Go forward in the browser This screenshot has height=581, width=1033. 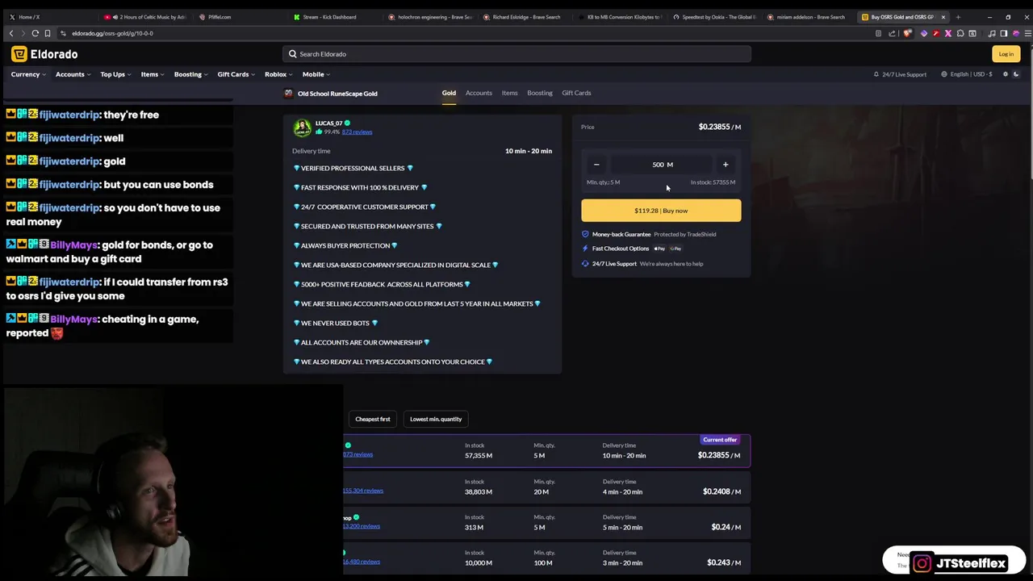[x=23, y=33]
